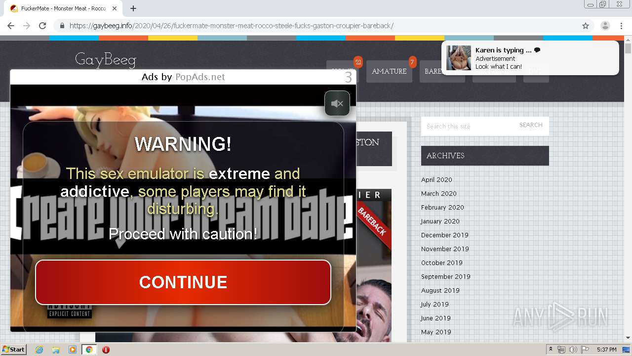This screenshot has height=356, width=632.
Task: Focus the Search this site field
Action: pos(468,126)
